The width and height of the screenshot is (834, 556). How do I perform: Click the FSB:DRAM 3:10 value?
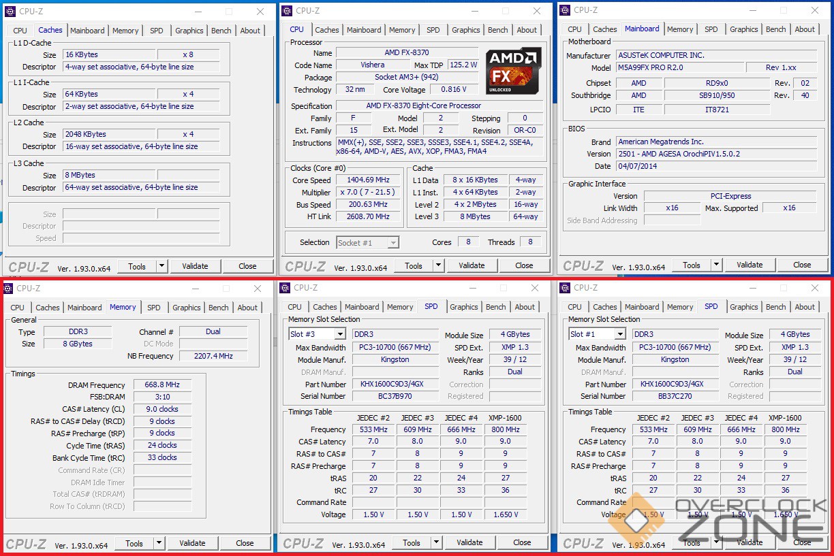[162, 397]
